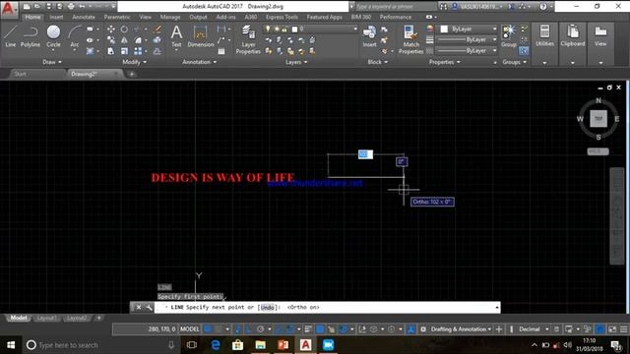The image size is (630, 354).
Task: Select the Arc tool
Action: point(75,36)
